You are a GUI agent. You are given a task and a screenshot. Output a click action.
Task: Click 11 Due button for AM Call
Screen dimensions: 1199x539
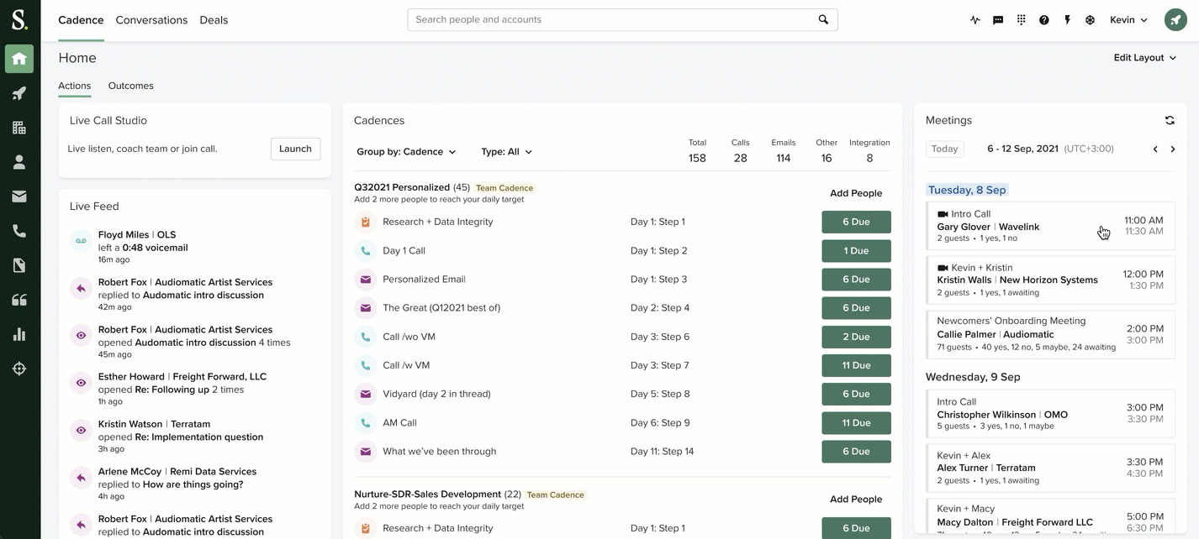(x=855, y=423)
